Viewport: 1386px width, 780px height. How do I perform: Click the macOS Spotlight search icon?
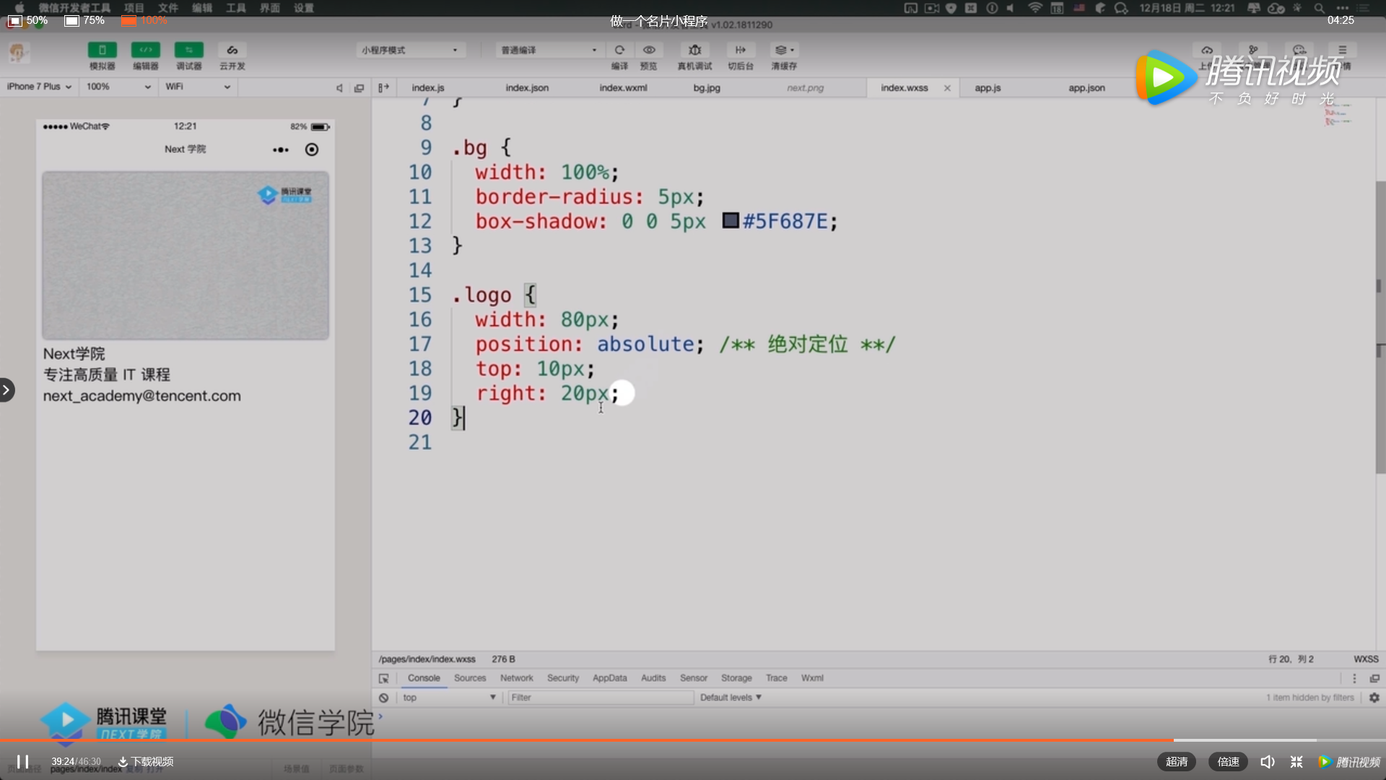[1319, 8]
